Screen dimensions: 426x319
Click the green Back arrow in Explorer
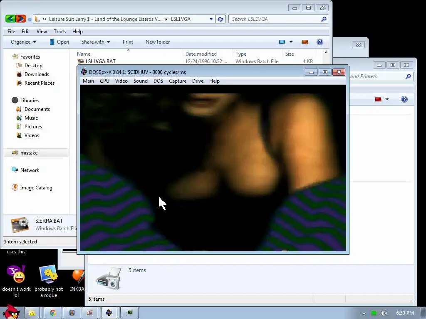coord(10,19)
